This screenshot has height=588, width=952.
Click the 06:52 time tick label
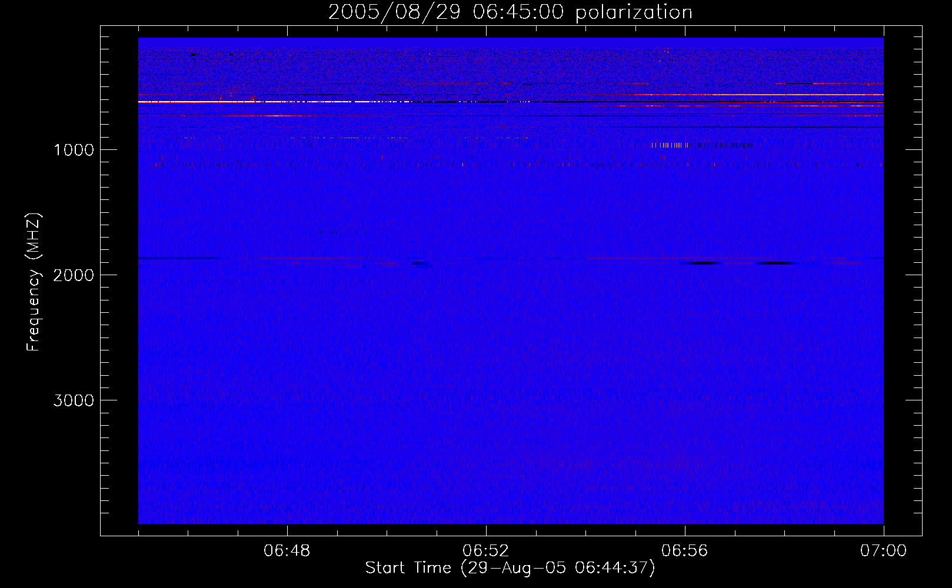click(x=486, y=551)
